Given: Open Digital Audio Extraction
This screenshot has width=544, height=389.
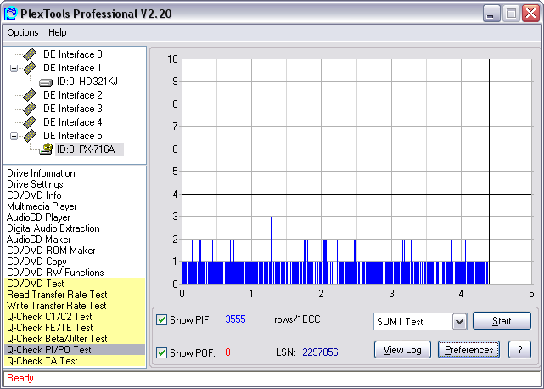Looking at the screenshot, I should coord(53,228).
